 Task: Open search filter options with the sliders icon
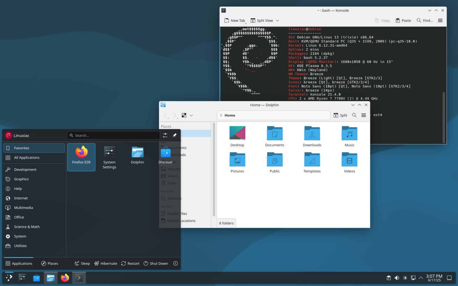165,135
